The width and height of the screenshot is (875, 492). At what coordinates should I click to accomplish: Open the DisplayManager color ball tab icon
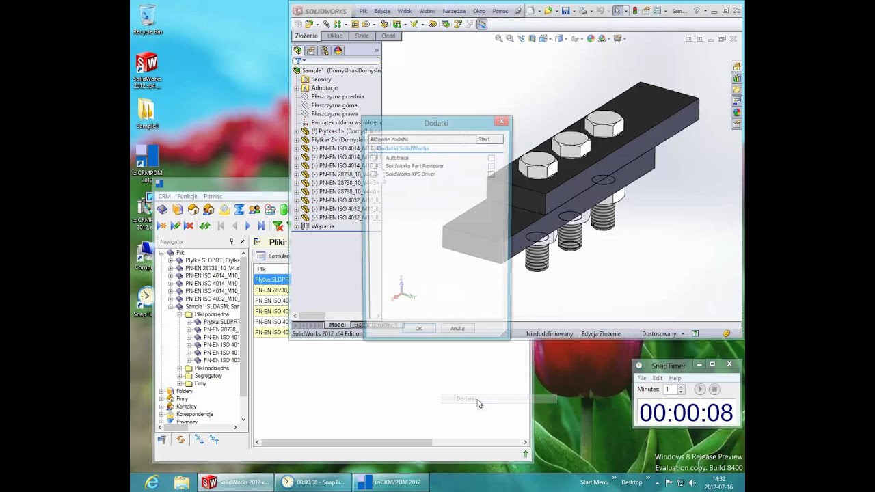coord(338,51)
